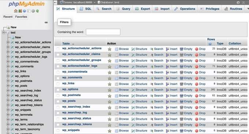Expand wp_commentmeta in the sidebar tree

click(x=8, y=62)
